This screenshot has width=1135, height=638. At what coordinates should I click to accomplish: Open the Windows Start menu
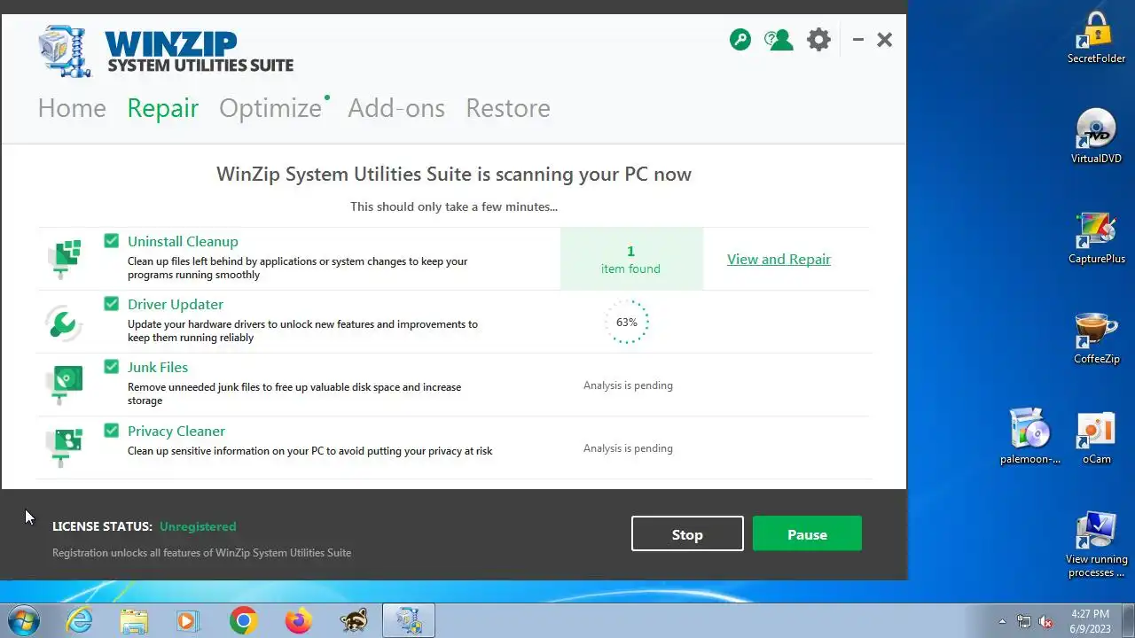pos(23,620)
